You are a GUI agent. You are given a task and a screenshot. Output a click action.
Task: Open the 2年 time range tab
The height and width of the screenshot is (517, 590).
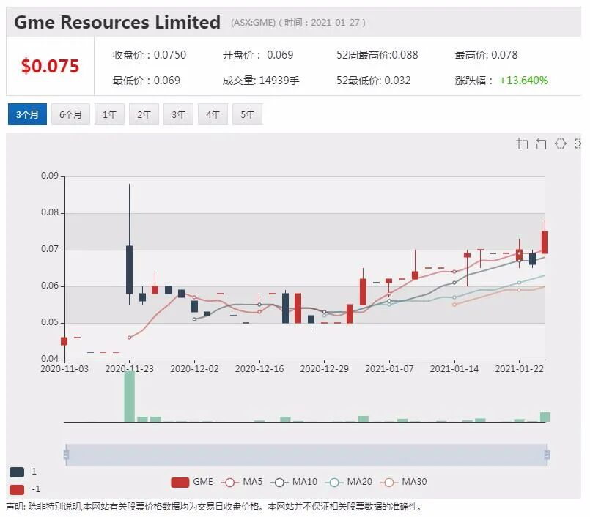click(144, 114)
